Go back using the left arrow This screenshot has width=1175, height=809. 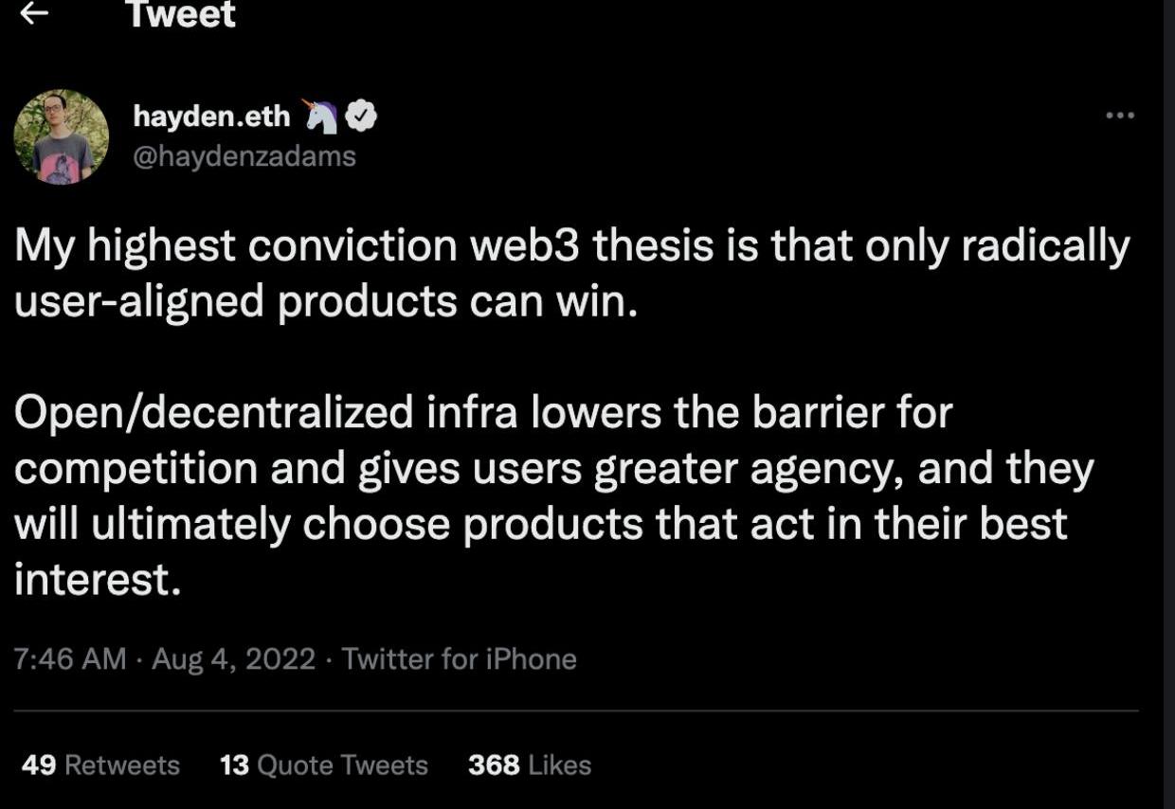[x=34, y=13]
